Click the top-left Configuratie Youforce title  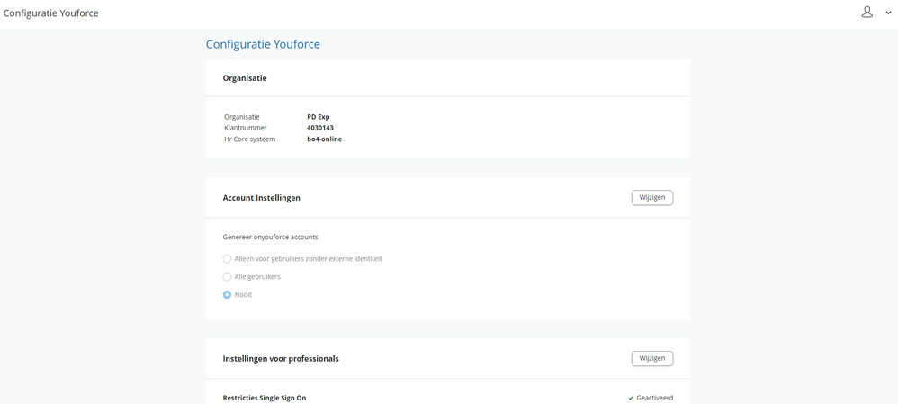pyautogui.click(x=51, y=13)
